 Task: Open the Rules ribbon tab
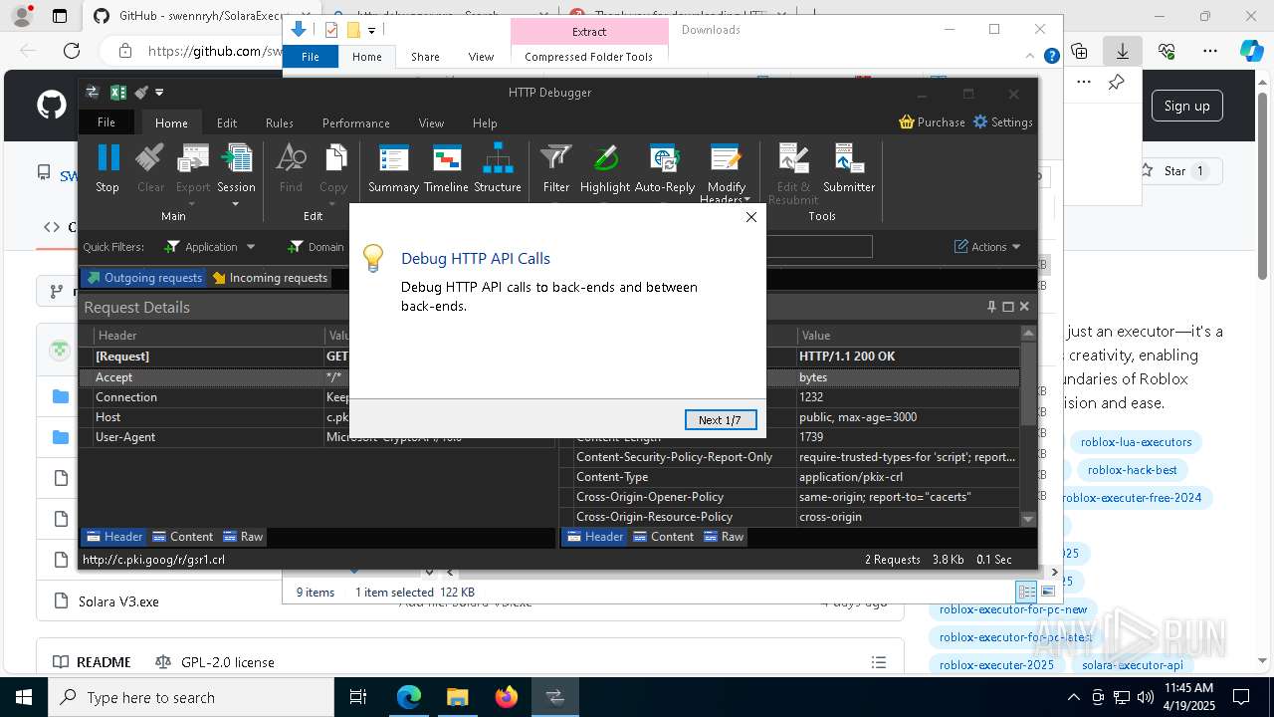tap(280, 123)
